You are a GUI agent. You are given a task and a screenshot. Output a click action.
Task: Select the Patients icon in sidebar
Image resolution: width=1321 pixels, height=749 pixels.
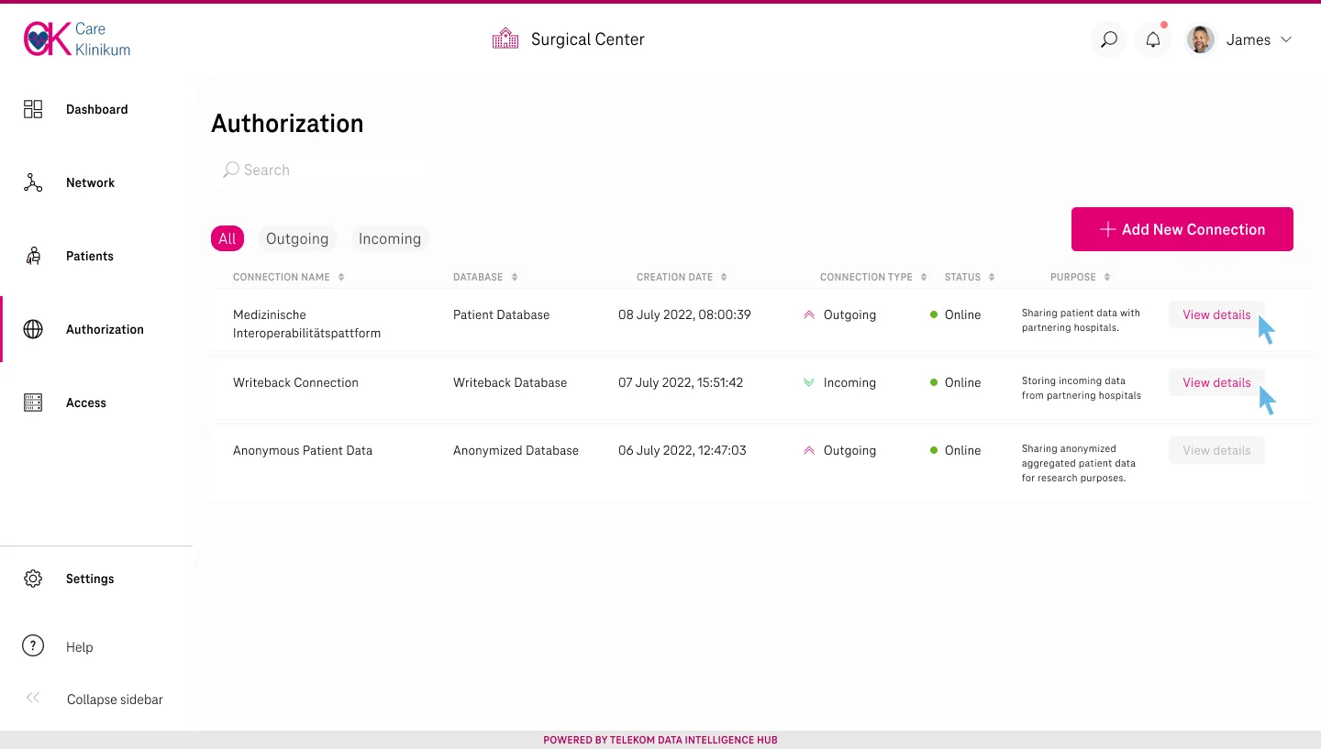(x=33, y=256)
